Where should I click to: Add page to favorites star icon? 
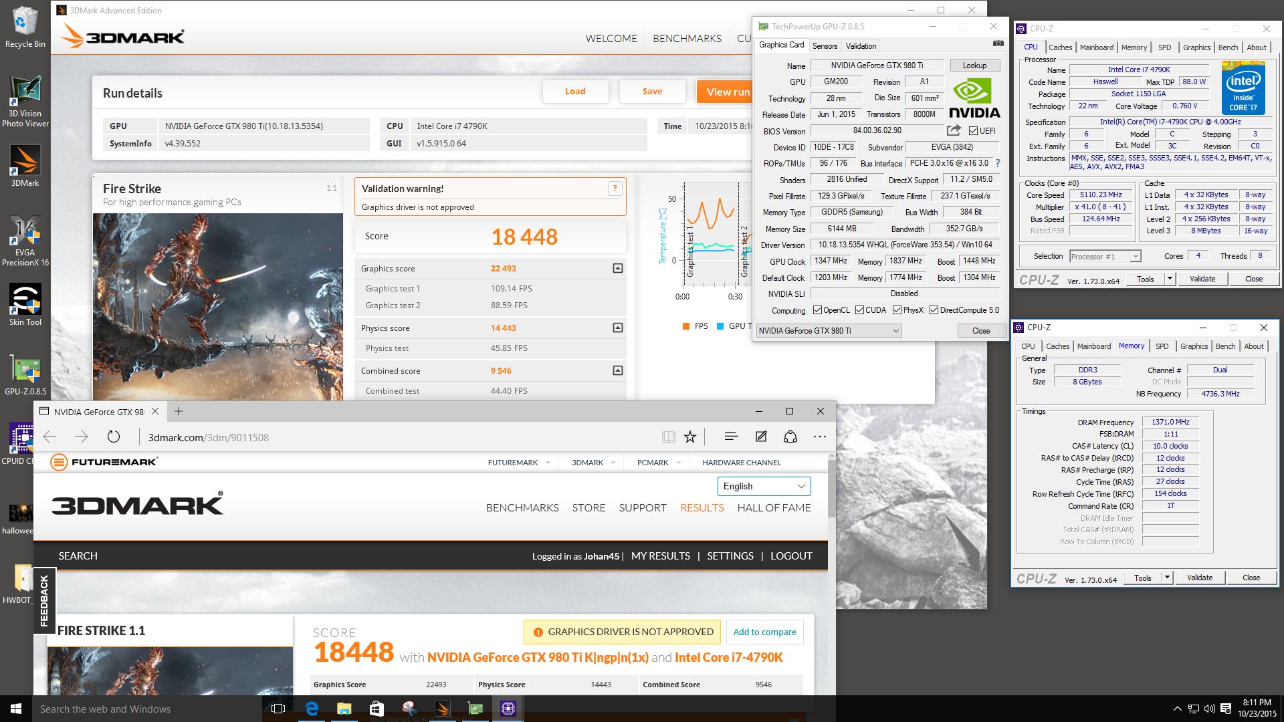[690, 437]
